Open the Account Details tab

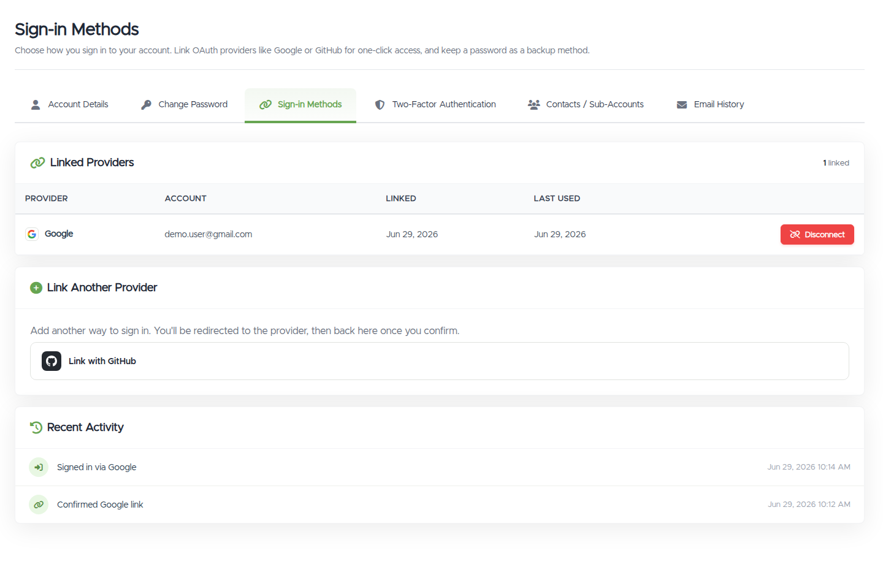(x=69, y=105)
